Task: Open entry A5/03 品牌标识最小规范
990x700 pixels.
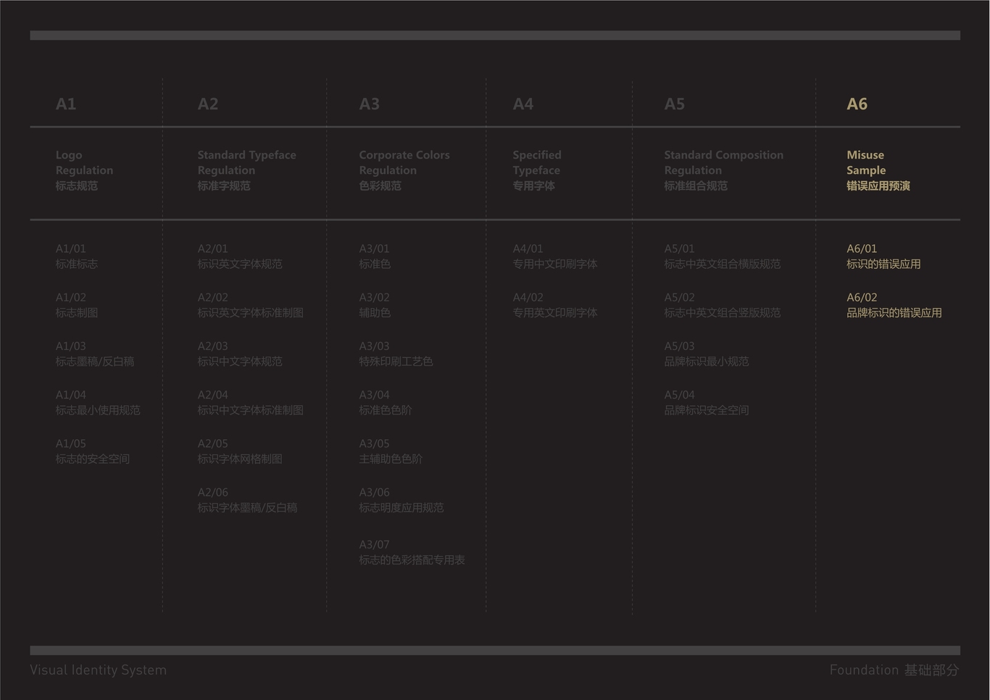Action: pos(707,354)
